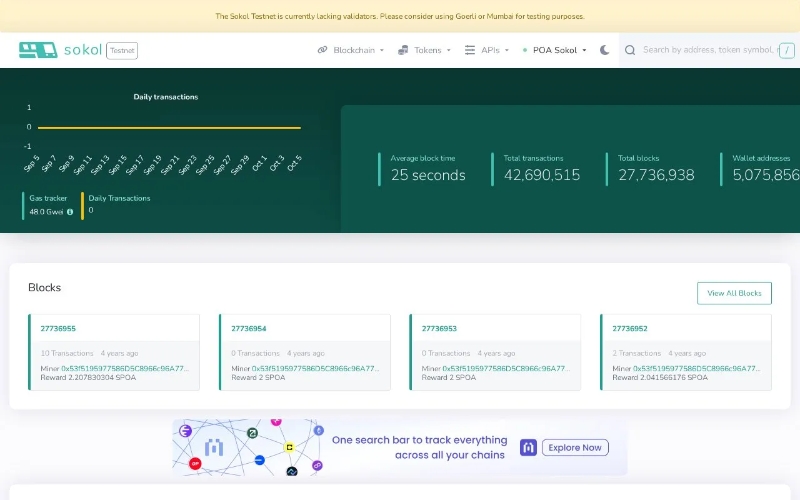Click the Sokol logo icon
This screenshot has height=500, width=800.
coord(38,50)
